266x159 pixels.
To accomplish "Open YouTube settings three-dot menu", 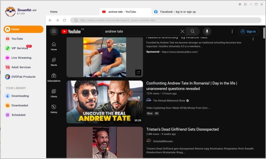I will 232,32.
